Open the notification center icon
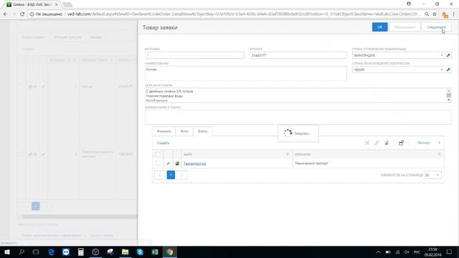The width and height of the screenshot is (459, 258). pyautogui.click(x=450, y=252)
